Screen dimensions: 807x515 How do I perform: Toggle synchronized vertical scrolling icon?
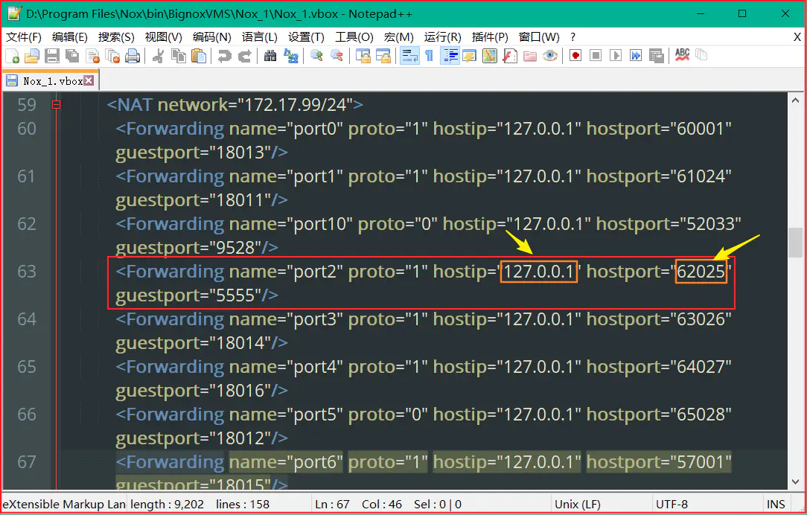[x=363, y=56]
